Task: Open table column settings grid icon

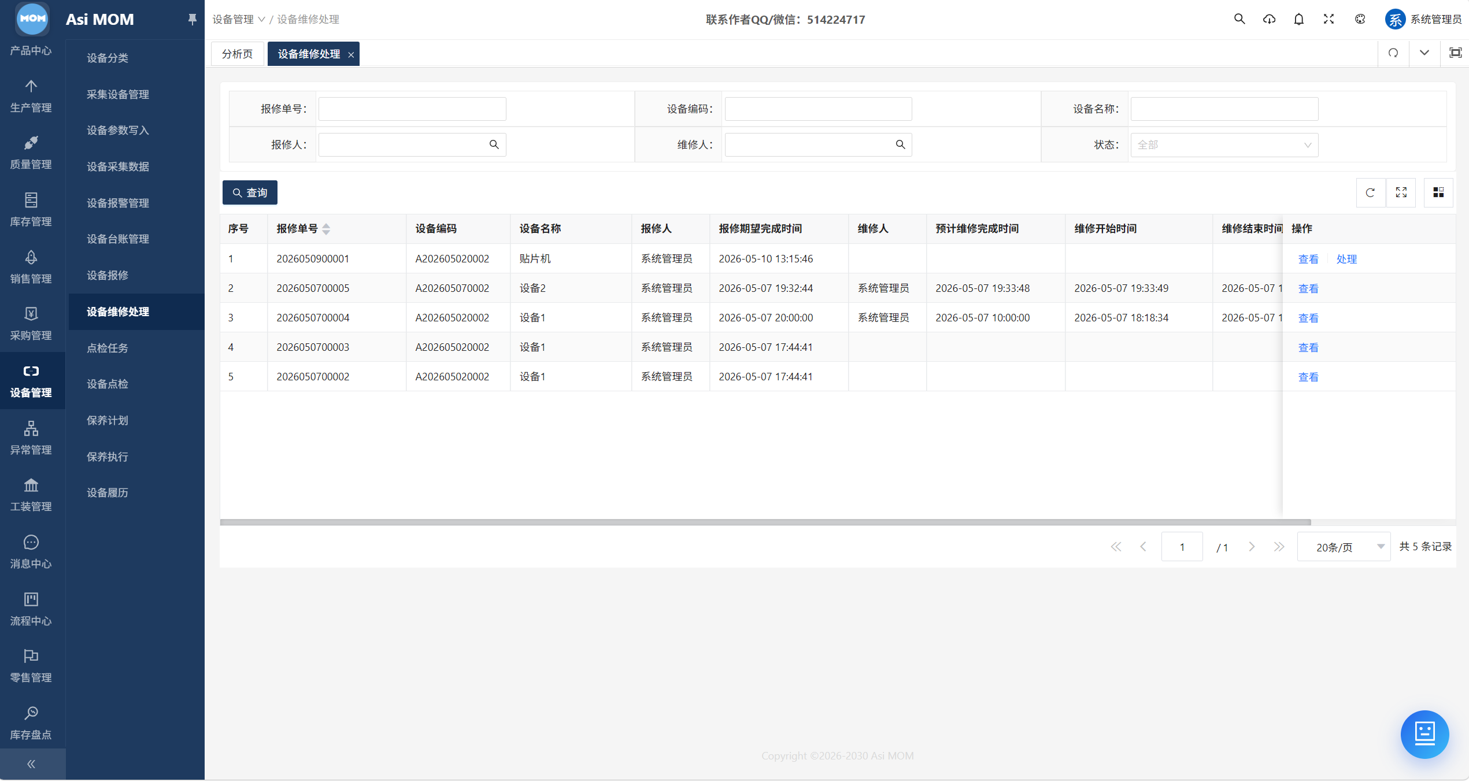Action: coord(1438,192)
